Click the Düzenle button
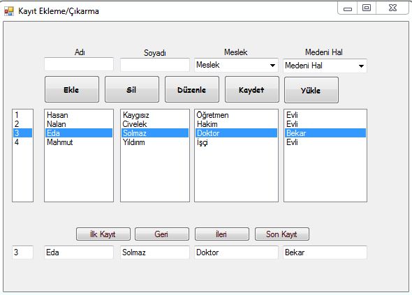The image size is (412, 295). coord(192,89)
